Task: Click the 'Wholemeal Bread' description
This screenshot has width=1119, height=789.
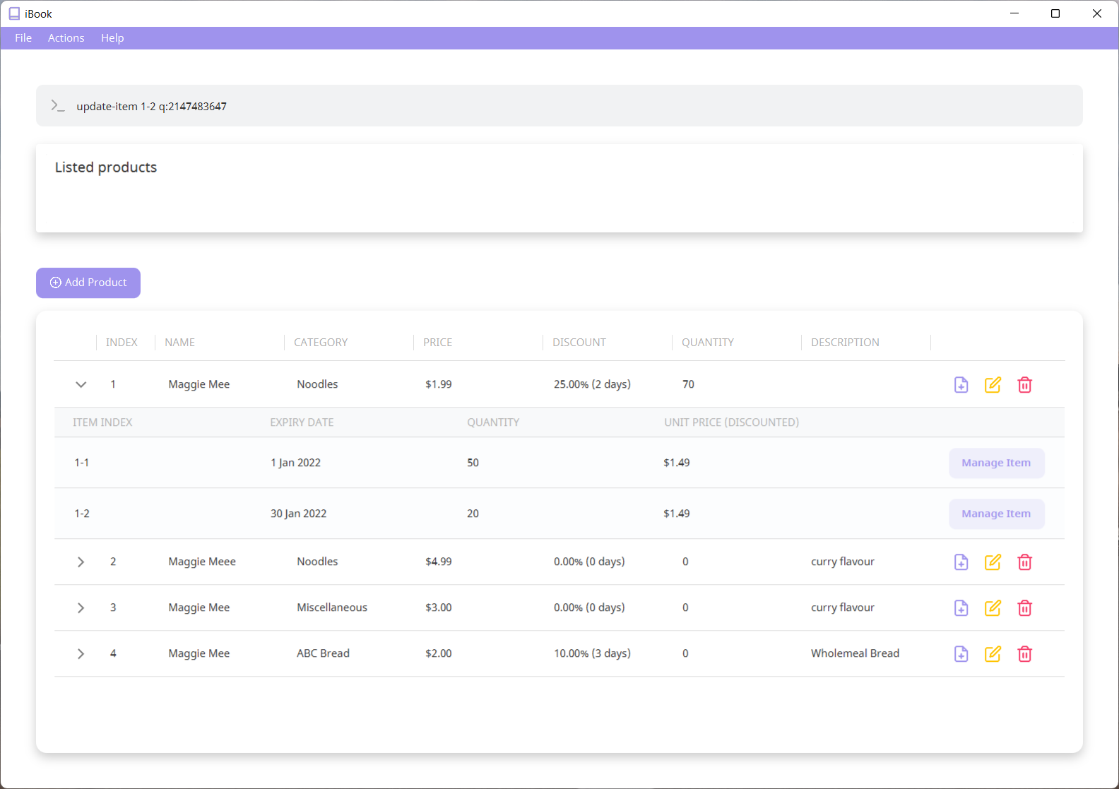Action: [x=855, y=653]
